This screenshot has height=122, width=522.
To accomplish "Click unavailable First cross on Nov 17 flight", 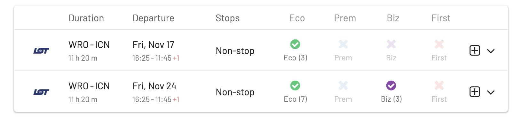I will [439, 44].
